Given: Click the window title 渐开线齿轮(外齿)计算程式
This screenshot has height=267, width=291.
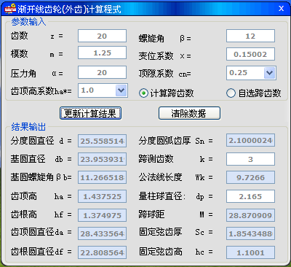Looking at the screenshot, I should (x=69, y=9).
